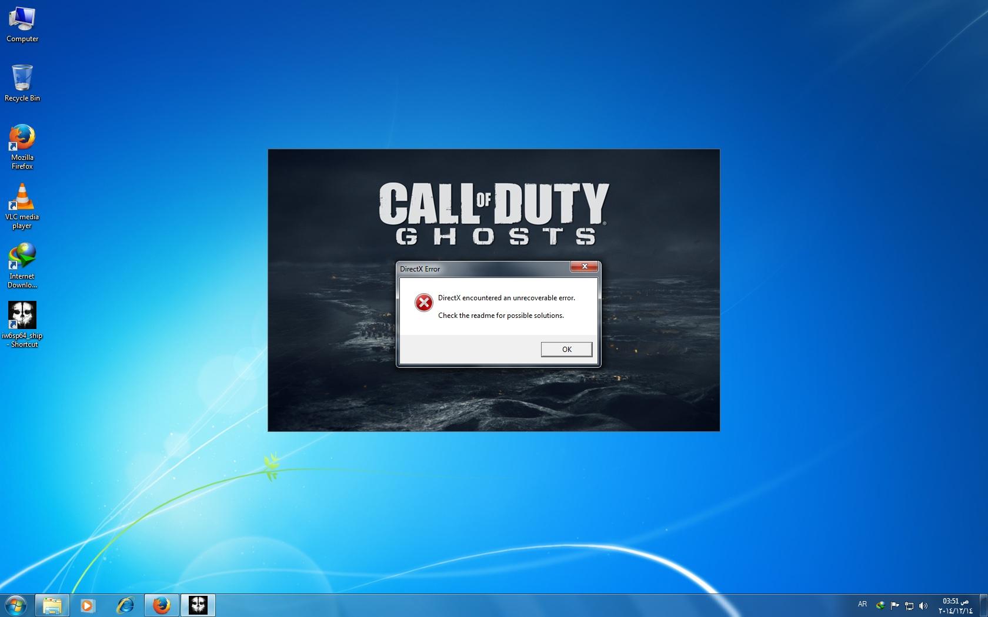Open the Action Center flag in system tray
Image resolution: width=988 pixels, height=617 pixels.
point(894,605)
